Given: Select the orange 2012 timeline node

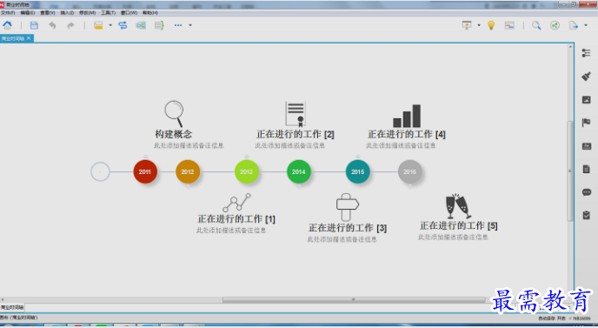Looking at the screenshot, I should 188,171.
